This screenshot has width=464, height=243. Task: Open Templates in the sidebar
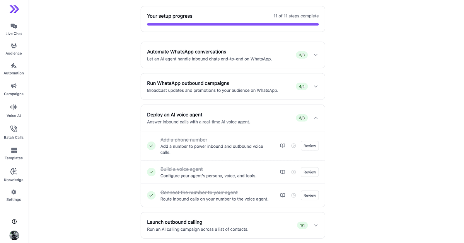tap(14, 154)
